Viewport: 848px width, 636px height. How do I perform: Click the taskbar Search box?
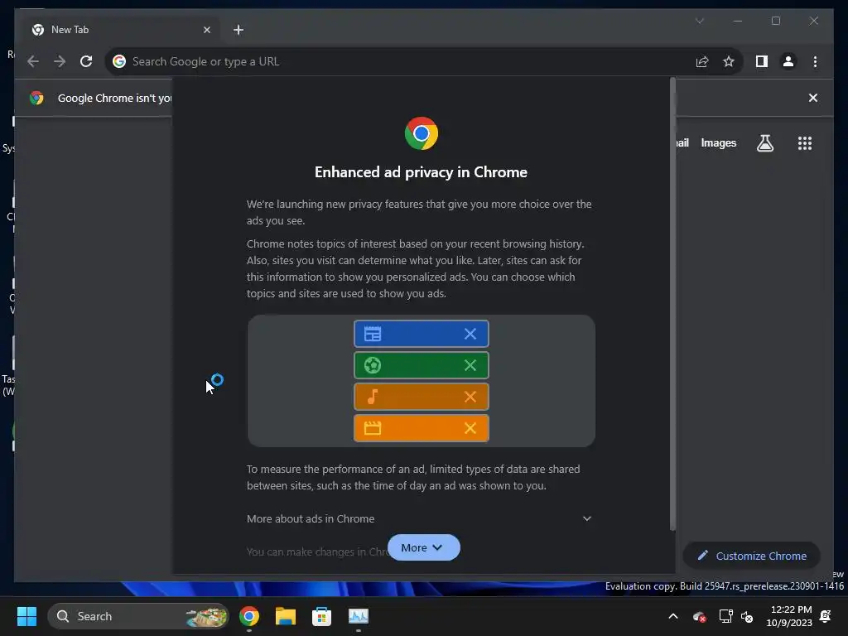[x=138, y=616]
